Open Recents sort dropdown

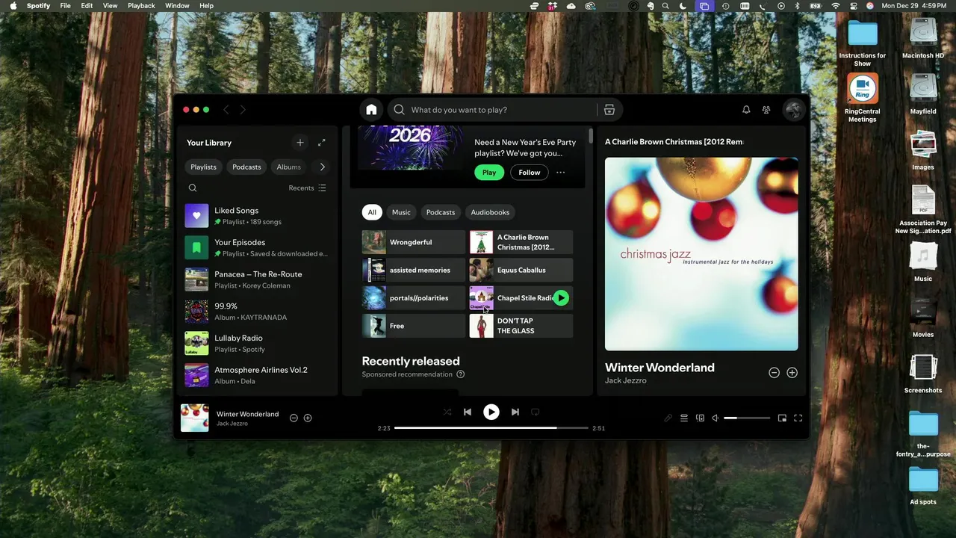click(307, 188)
